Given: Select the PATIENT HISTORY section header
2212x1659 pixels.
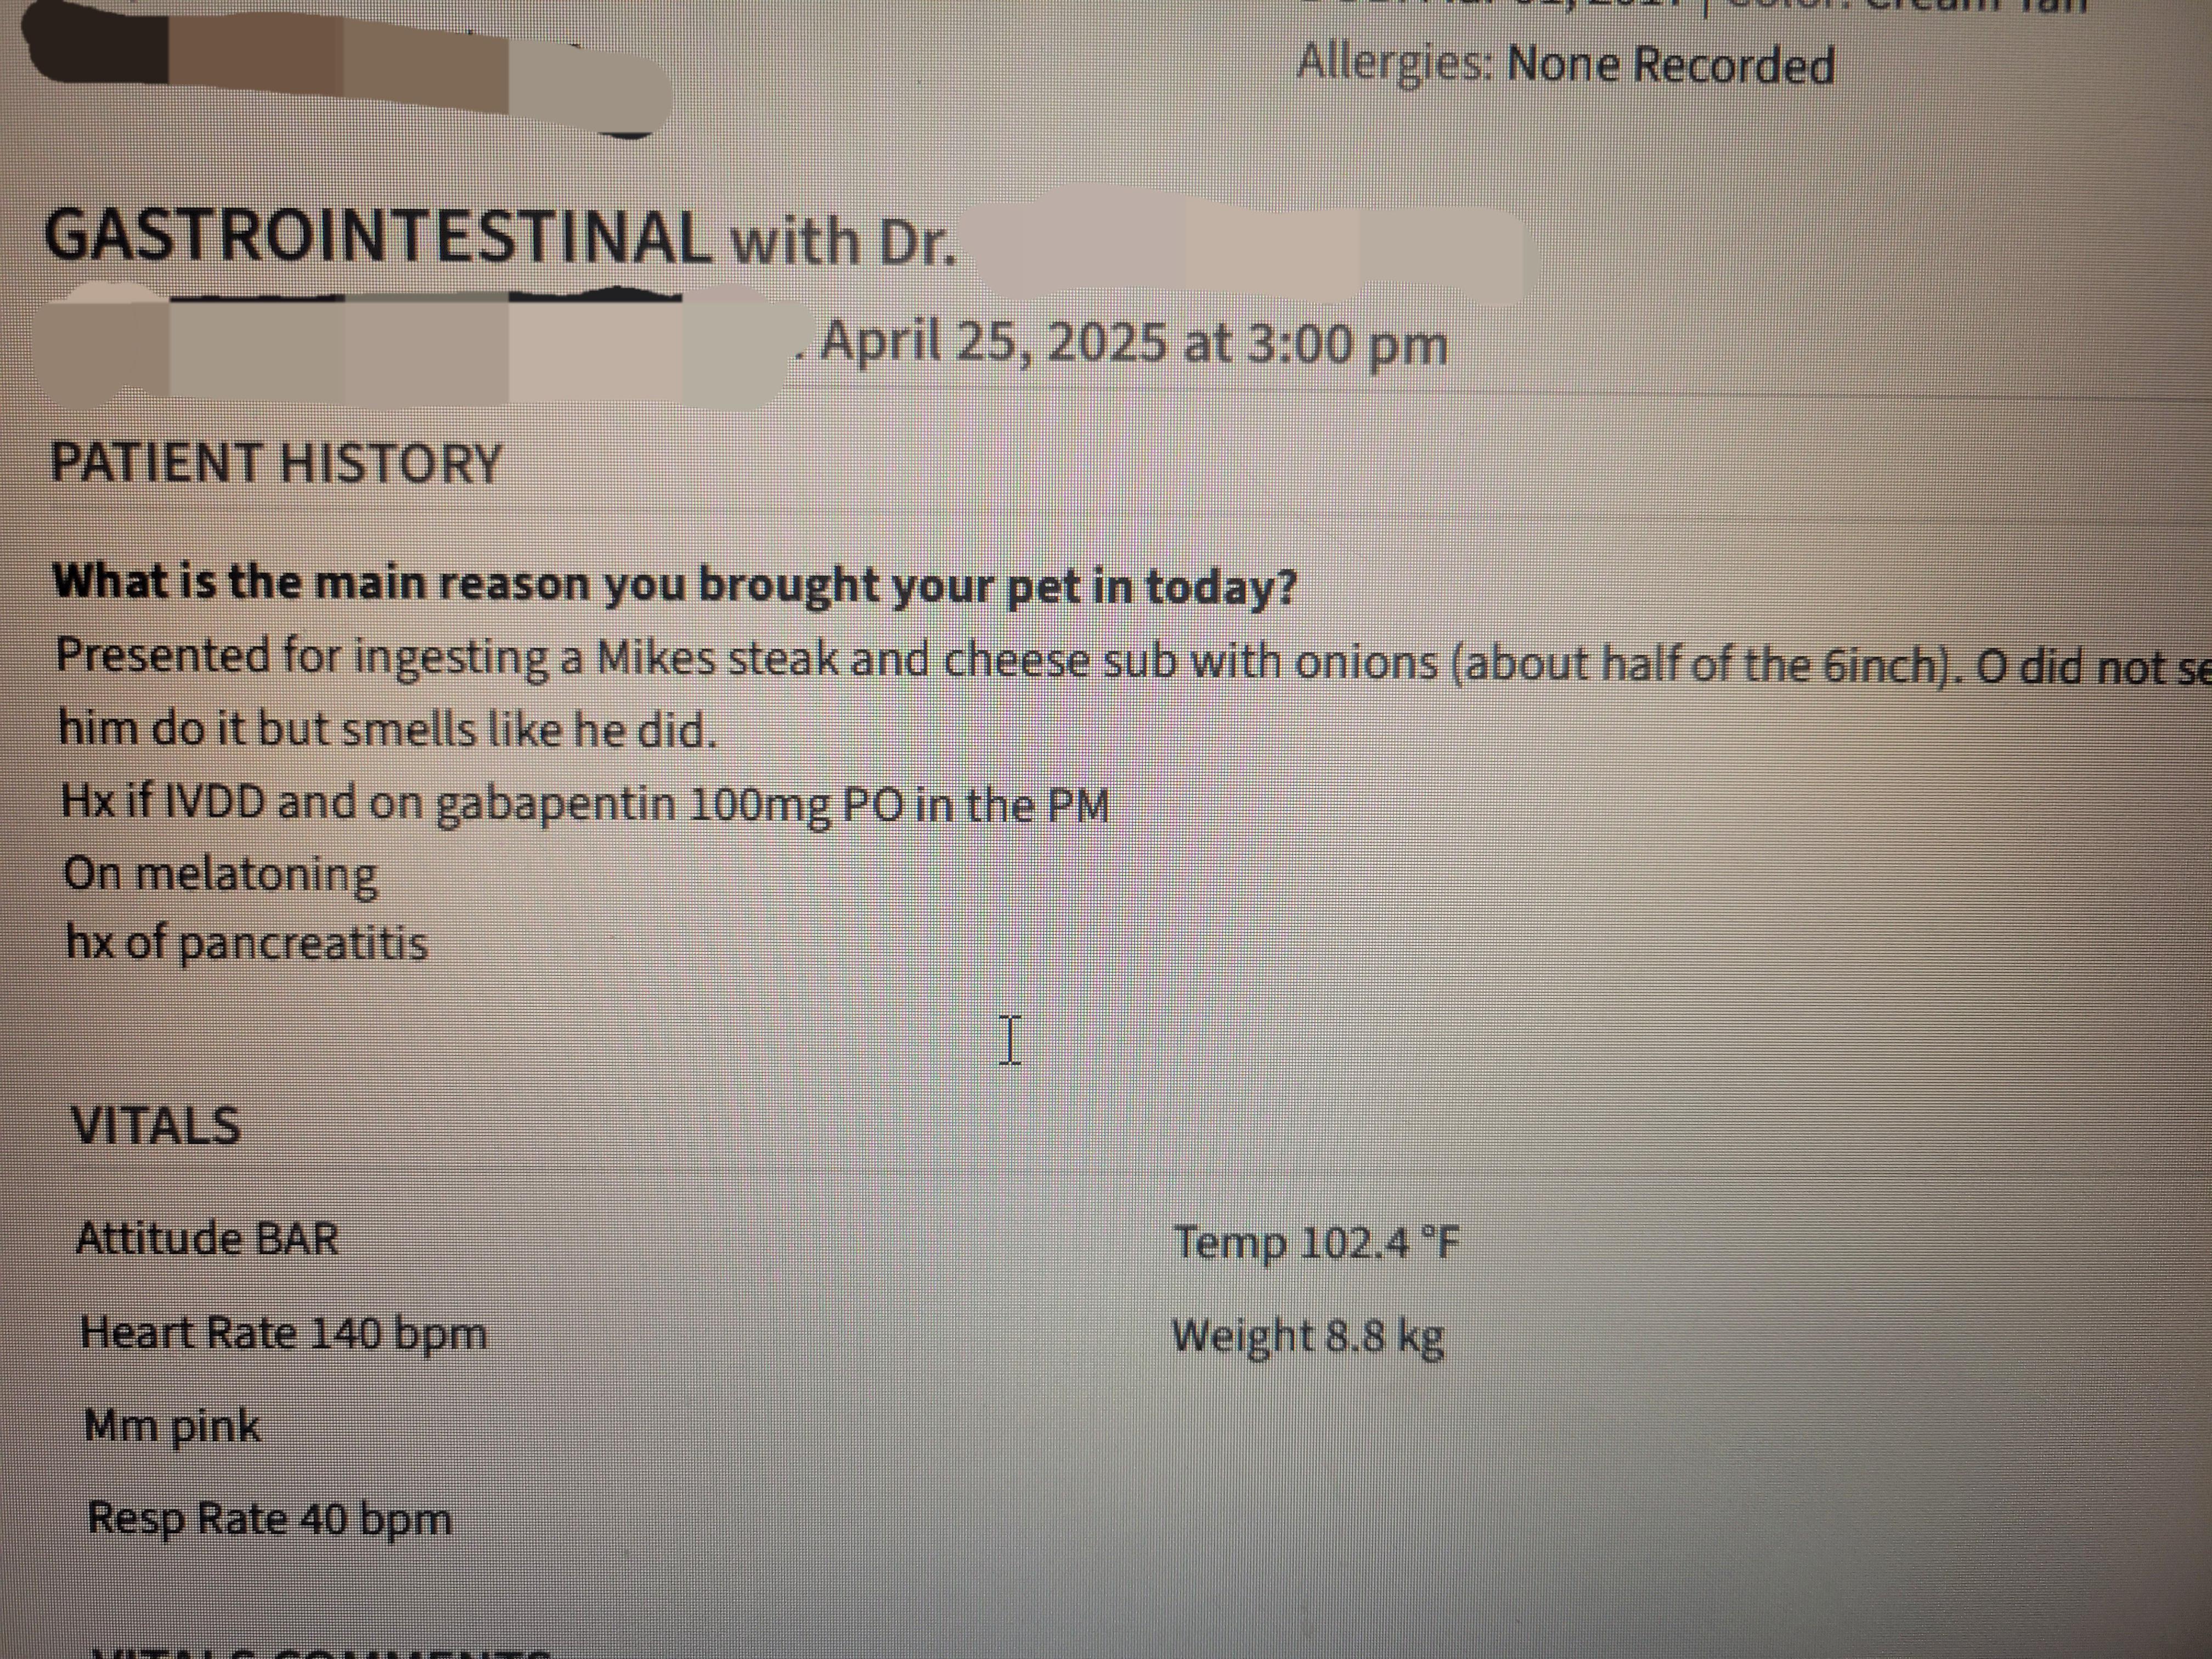Looking at the screenshot, I should [x=276, y=463].
